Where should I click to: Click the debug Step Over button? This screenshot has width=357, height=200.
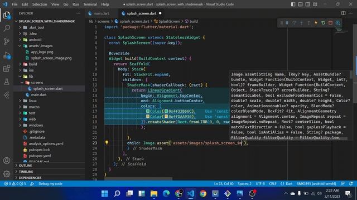[x=294, y=23]
